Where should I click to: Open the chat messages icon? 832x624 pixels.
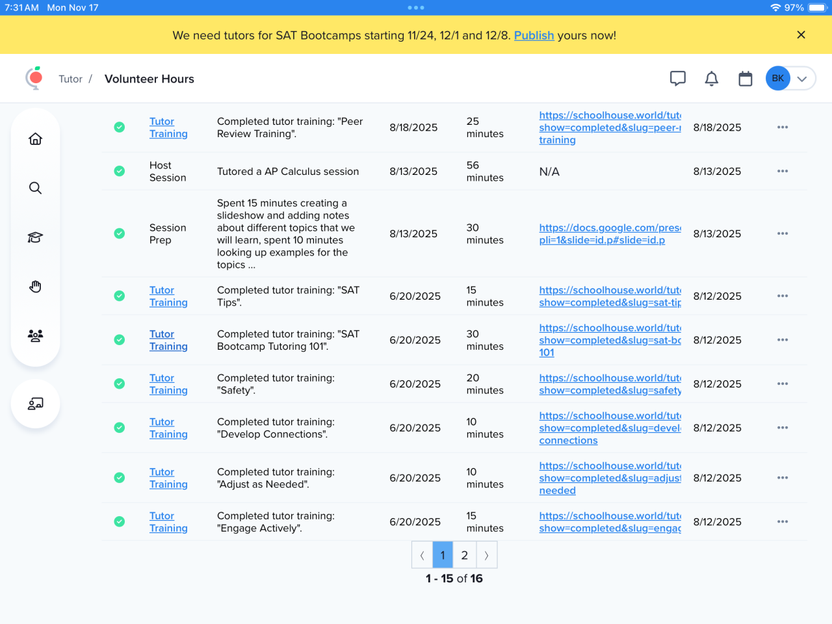click(x=678, y=79)
